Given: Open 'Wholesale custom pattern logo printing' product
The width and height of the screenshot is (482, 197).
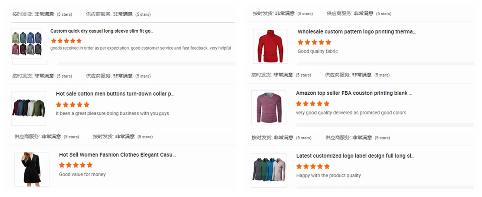Looking at the screenshot, I should pyautogui.click(x=356, y=32).
